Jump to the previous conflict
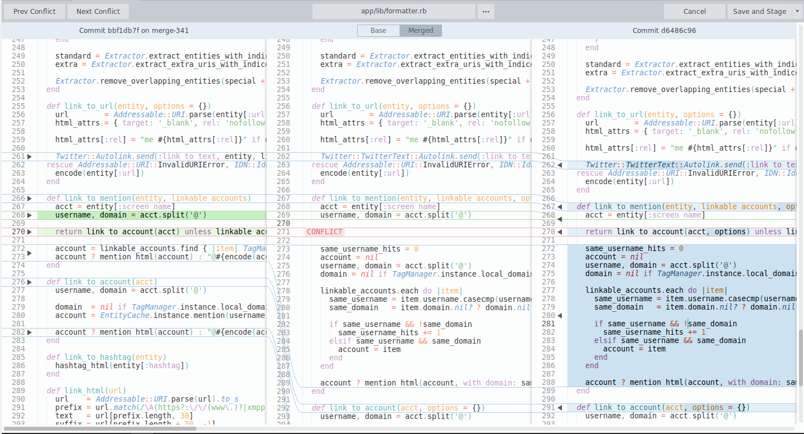Screen dimensions: 804x434 coord(35,12)
